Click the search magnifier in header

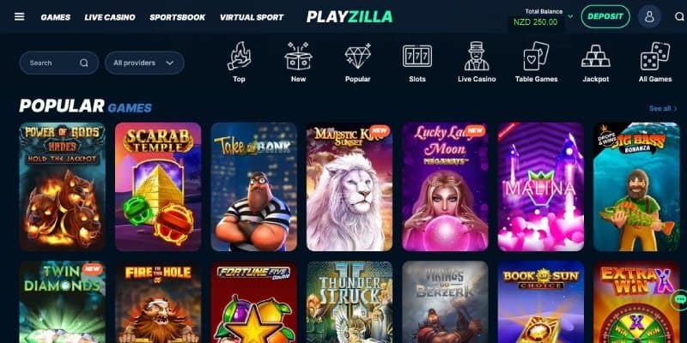pos(679,17)
